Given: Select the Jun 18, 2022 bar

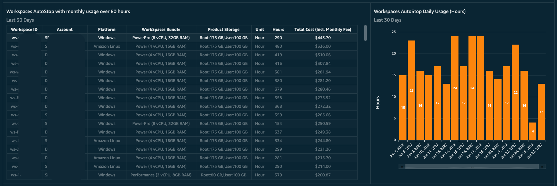Looking at the screenshot, I should pos(489,105).
